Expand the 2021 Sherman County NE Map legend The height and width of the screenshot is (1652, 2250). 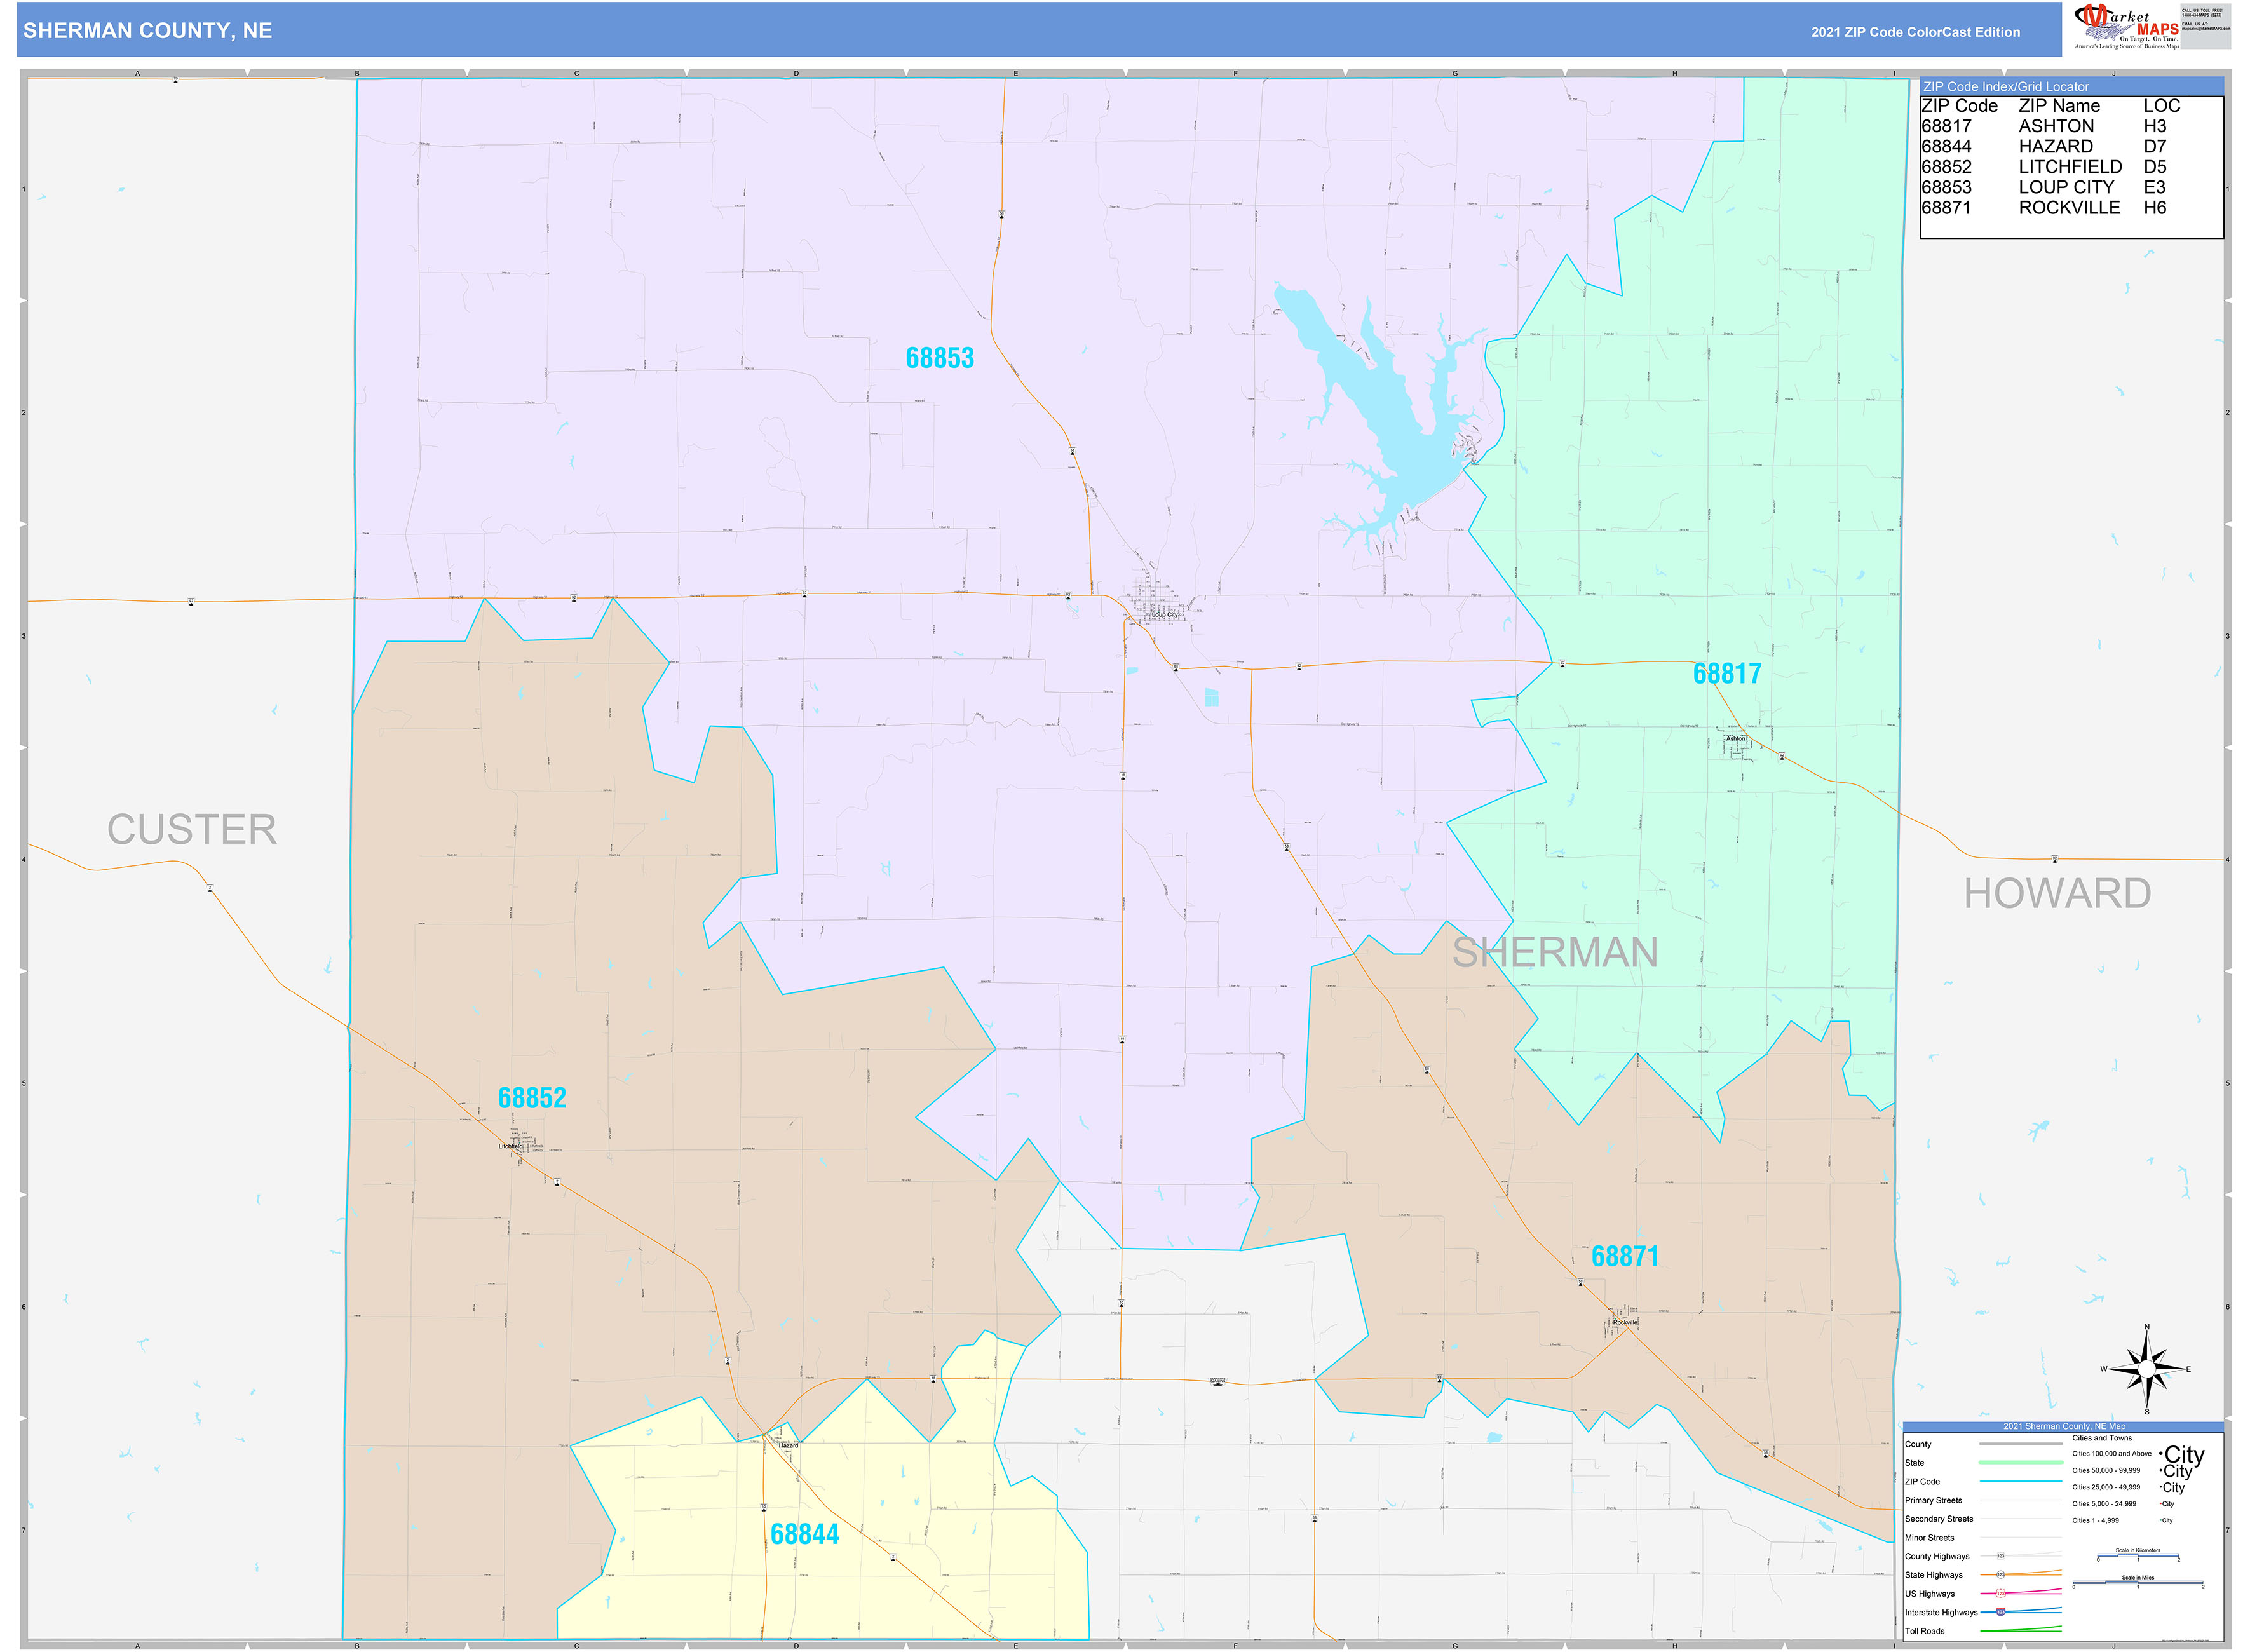[2064, 1426]
